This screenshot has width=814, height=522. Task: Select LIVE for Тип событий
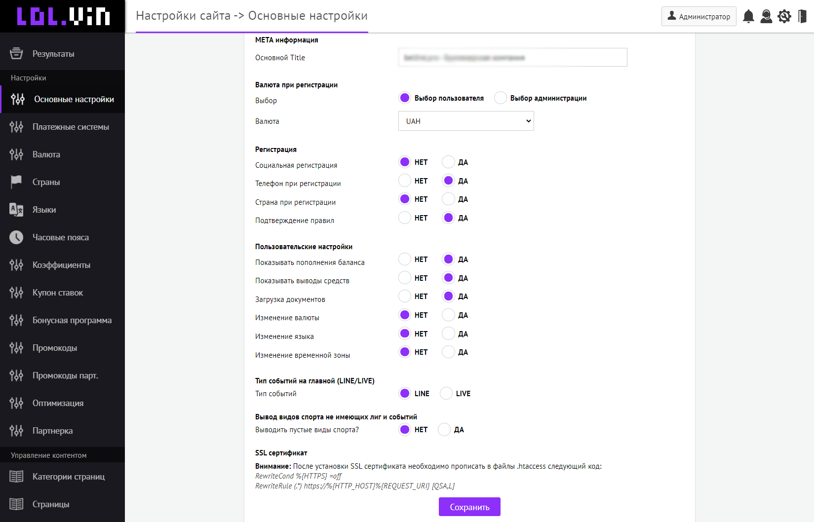tap(446, 393)
